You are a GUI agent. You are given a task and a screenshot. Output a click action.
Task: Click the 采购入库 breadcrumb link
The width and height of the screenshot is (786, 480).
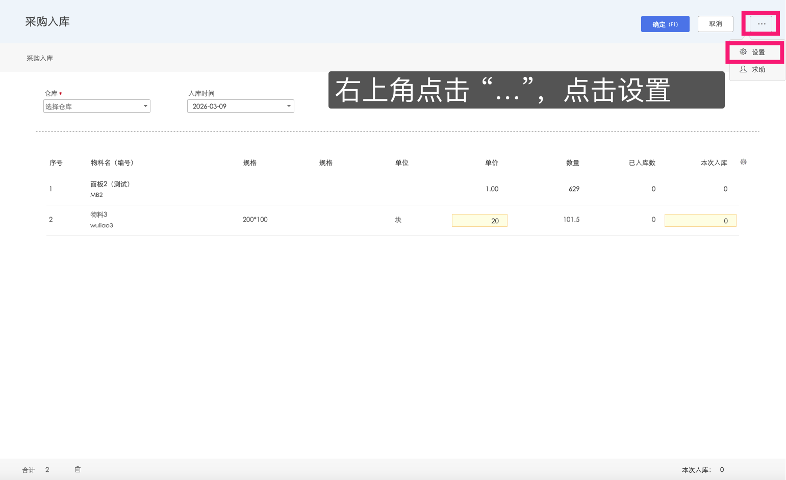40,58
